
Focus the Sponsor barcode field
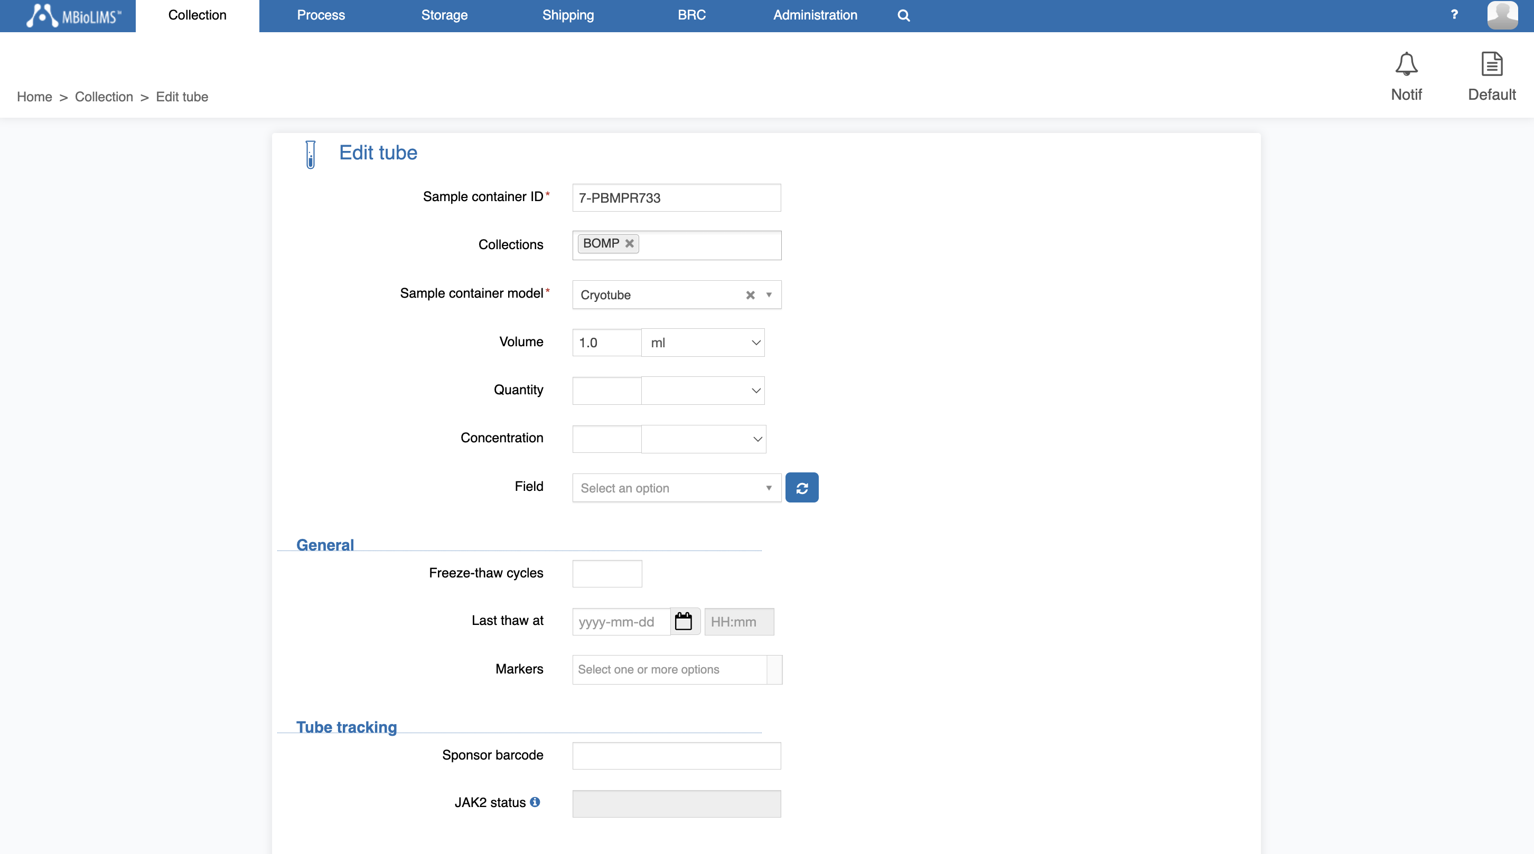pyautogui.click(x=677, y=756)
